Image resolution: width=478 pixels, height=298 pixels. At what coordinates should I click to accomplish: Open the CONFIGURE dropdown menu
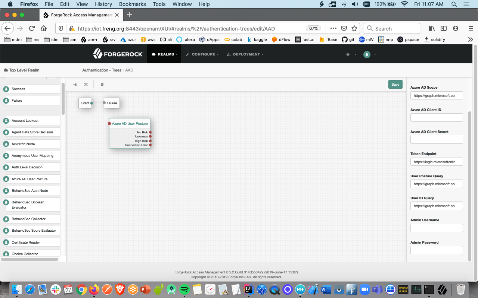202,54
